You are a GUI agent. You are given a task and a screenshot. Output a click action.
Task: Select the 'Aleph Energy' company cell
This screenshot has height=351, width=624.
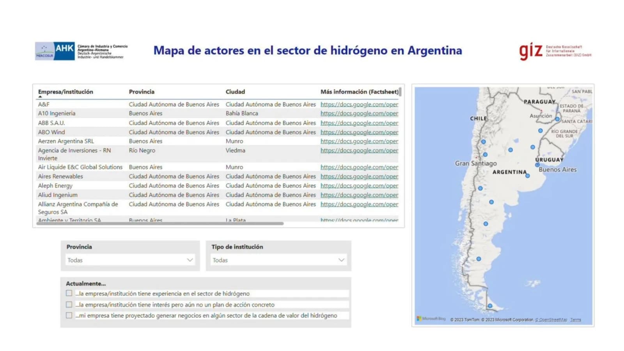[x=55, y=186]
